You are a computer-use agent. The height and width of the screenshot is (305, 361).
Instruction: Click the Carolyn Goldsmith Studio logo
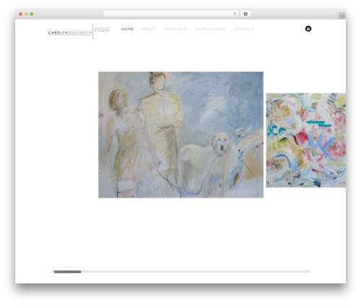79,32
